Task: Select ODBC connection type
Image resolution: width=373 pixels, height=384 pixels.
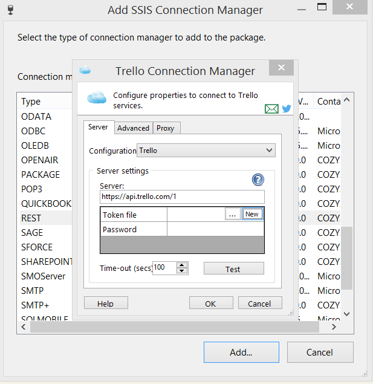Action: [33, 131]
